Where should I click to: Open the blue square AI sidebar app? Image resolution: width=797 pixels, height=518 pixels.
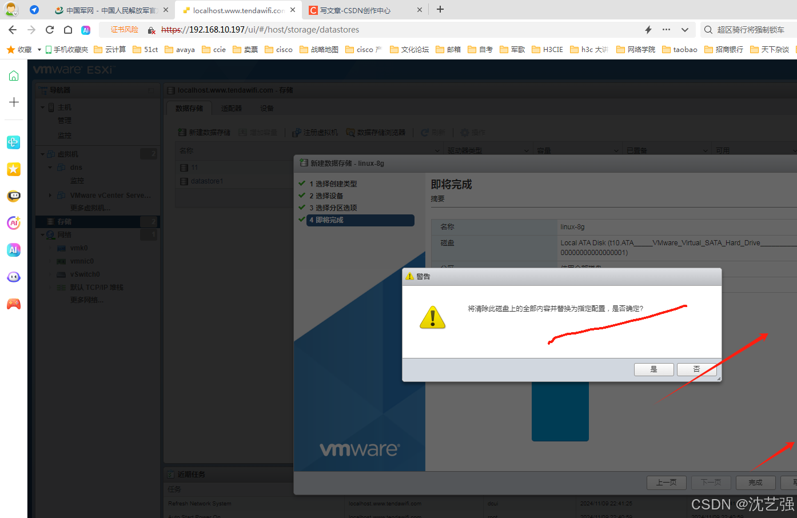coord(14,250)
